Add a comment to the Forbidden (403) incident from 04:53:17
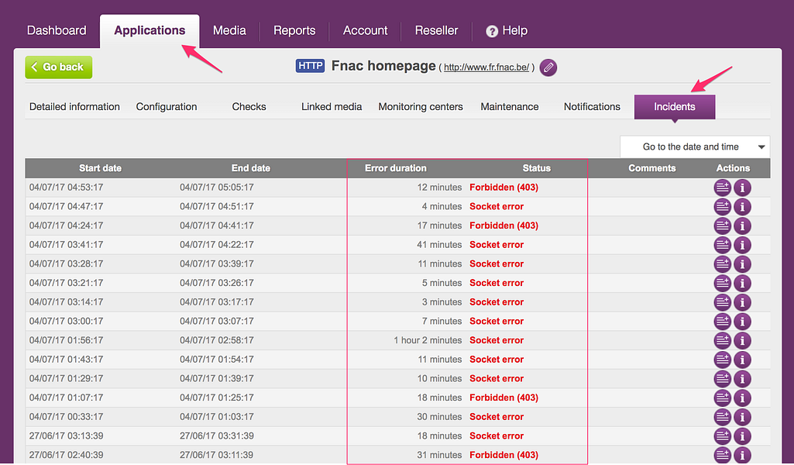This screenshot has height=465, width=794. (x=722, y=187)
